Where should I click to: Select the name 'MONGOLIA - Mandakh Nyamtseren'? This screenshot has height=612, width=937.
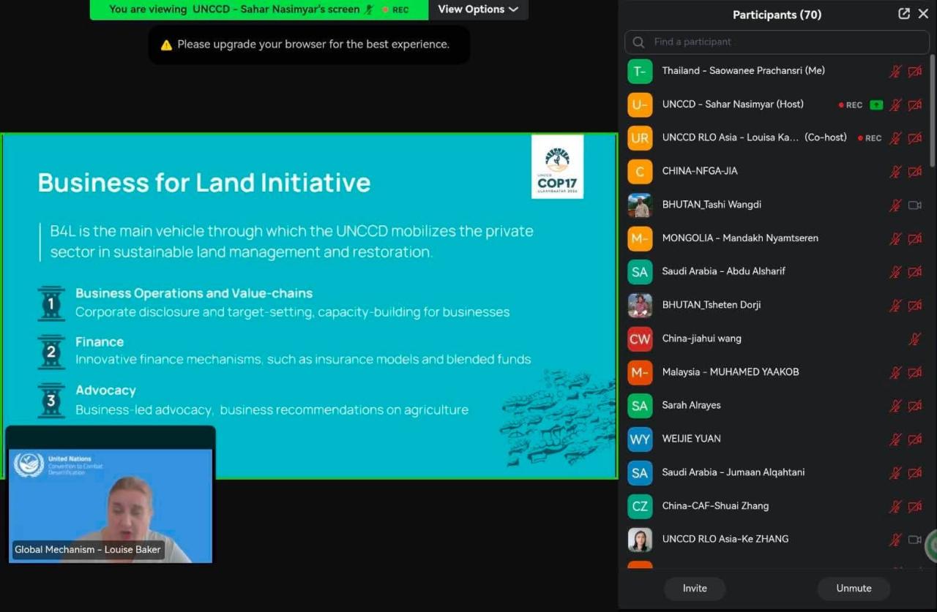(740, 238)
